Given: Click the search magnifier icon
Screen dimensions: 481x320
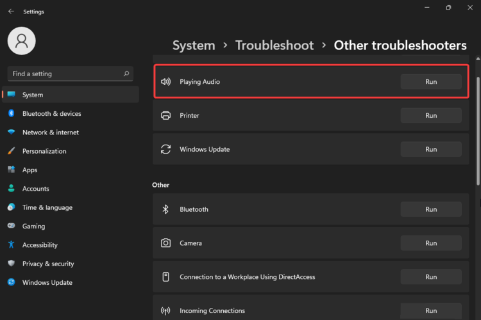Looking at the screenshot, I should tap(126, 74).
